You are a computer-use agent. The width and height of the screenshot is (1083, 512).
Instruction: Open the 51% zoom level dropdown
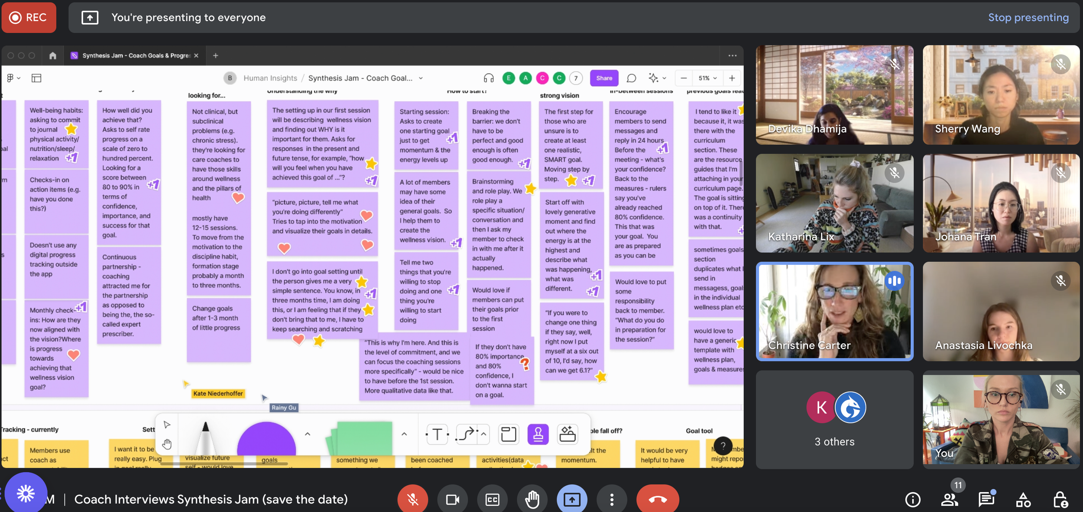(x=707, y=78)
